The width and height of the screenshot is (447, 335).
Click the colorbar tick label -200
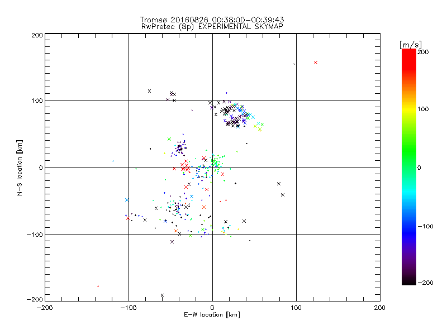425,283
